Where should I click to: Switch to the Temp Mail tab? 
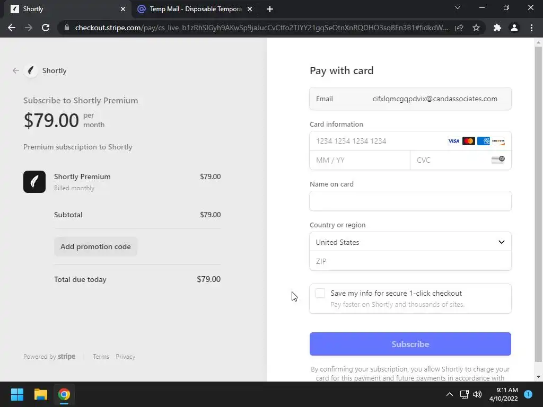[191, 9]
